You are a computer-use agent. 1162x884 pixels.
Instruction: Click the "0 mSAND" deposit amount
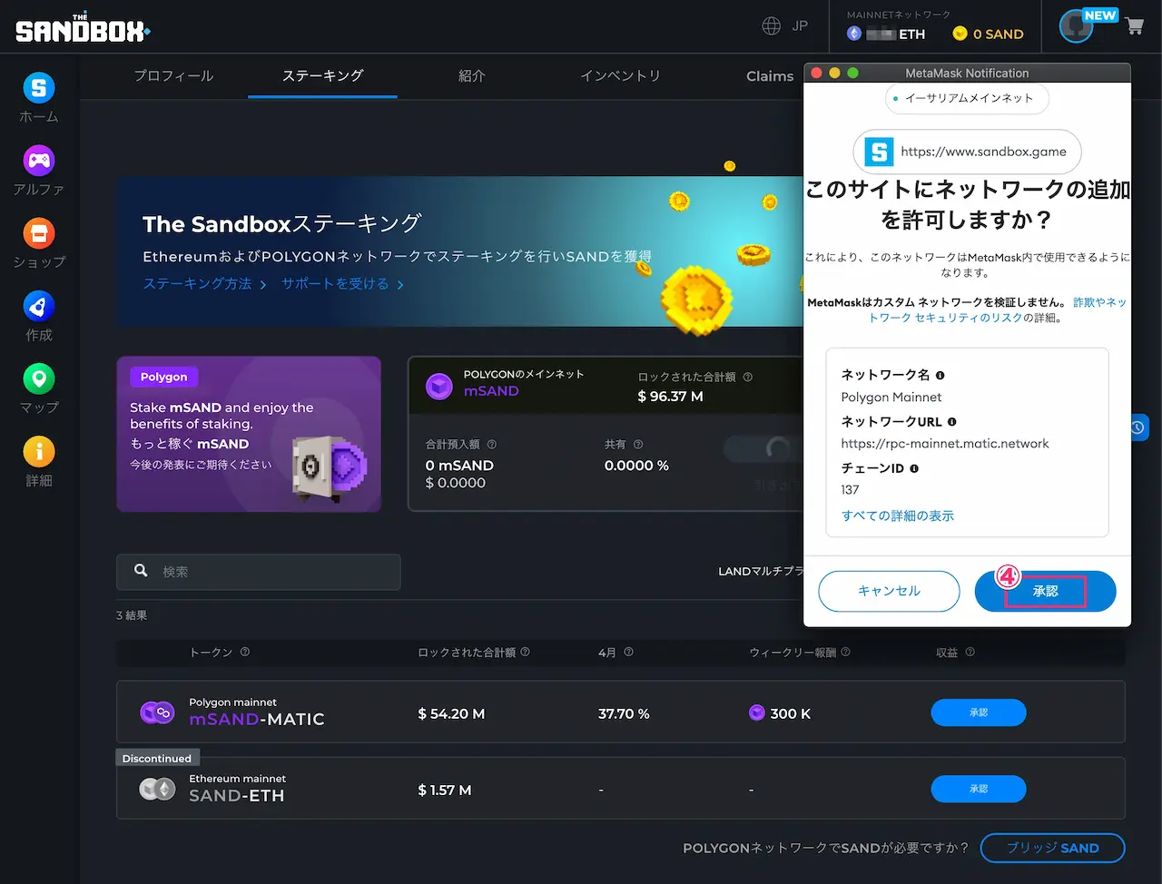459,465
